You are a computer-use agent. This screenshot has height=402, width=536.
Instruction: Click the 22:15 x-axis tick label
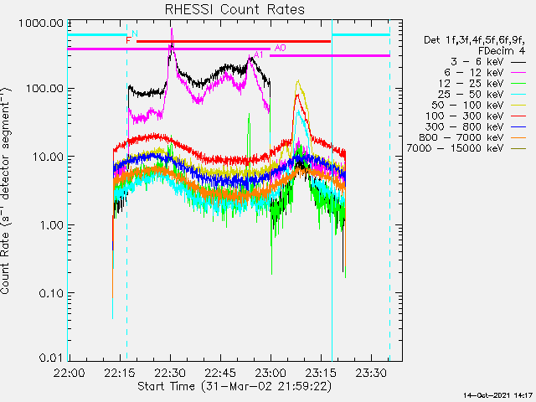(120, 373)
